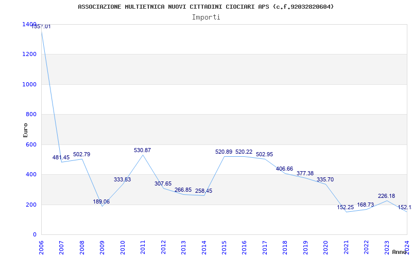This screenshot has width=412, height=257.
Task: Click the Anno x-axis label
Action: coord(400,252)
